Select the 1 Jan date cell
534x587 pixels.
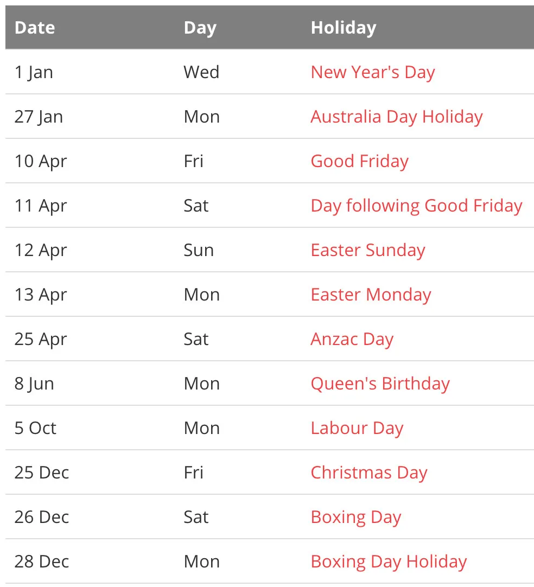click(34, 72)
